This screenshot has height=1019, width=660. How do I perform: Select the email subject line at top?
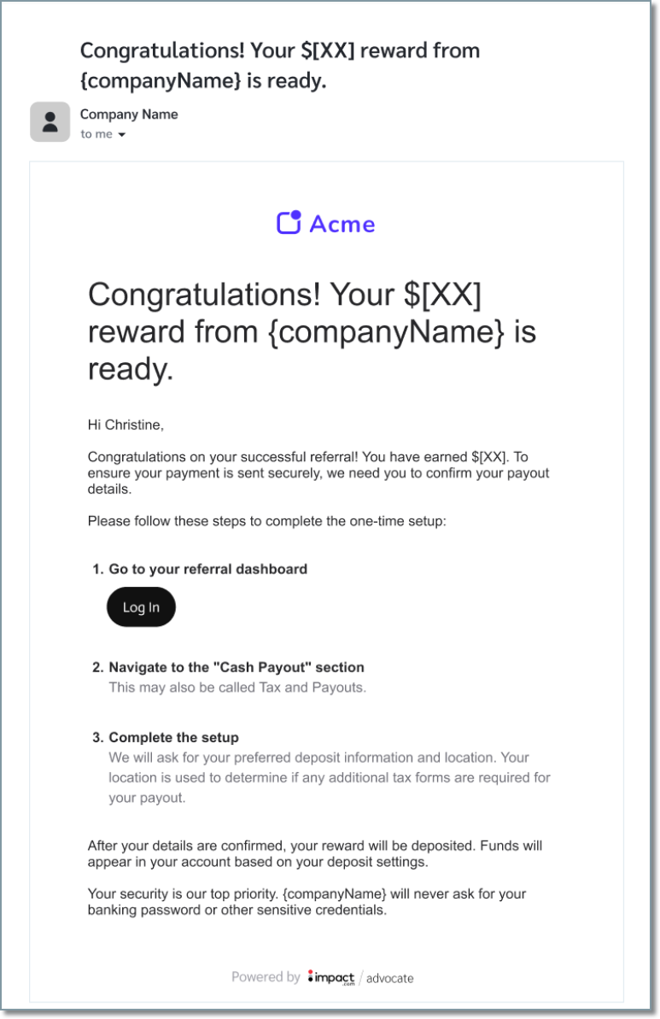click(280, 65)
